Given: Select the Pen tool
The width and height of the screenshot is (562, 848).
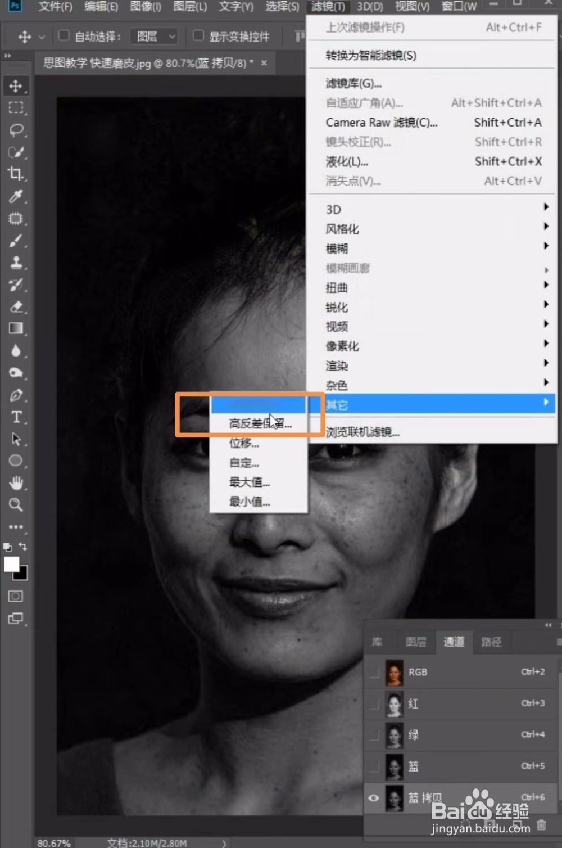Looking at the screenshot, I should click(x=16, y=395).
